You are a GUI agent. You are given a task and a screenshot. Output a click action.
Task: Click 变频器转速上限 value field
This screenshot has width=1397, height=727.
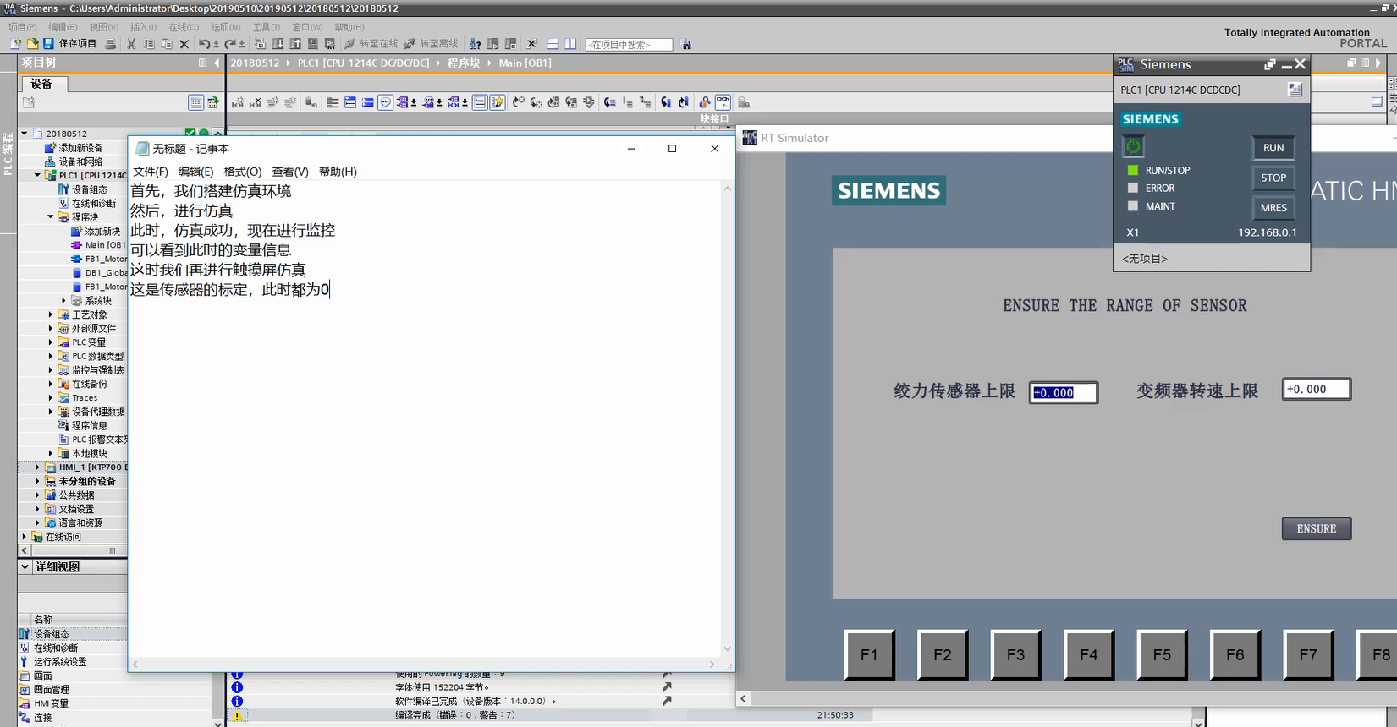pyautogui.click(x=1317, y=389)
